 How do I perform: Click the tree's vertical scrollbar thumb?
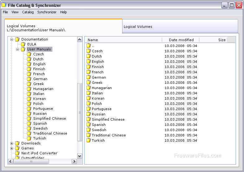(x=79, y=112)
